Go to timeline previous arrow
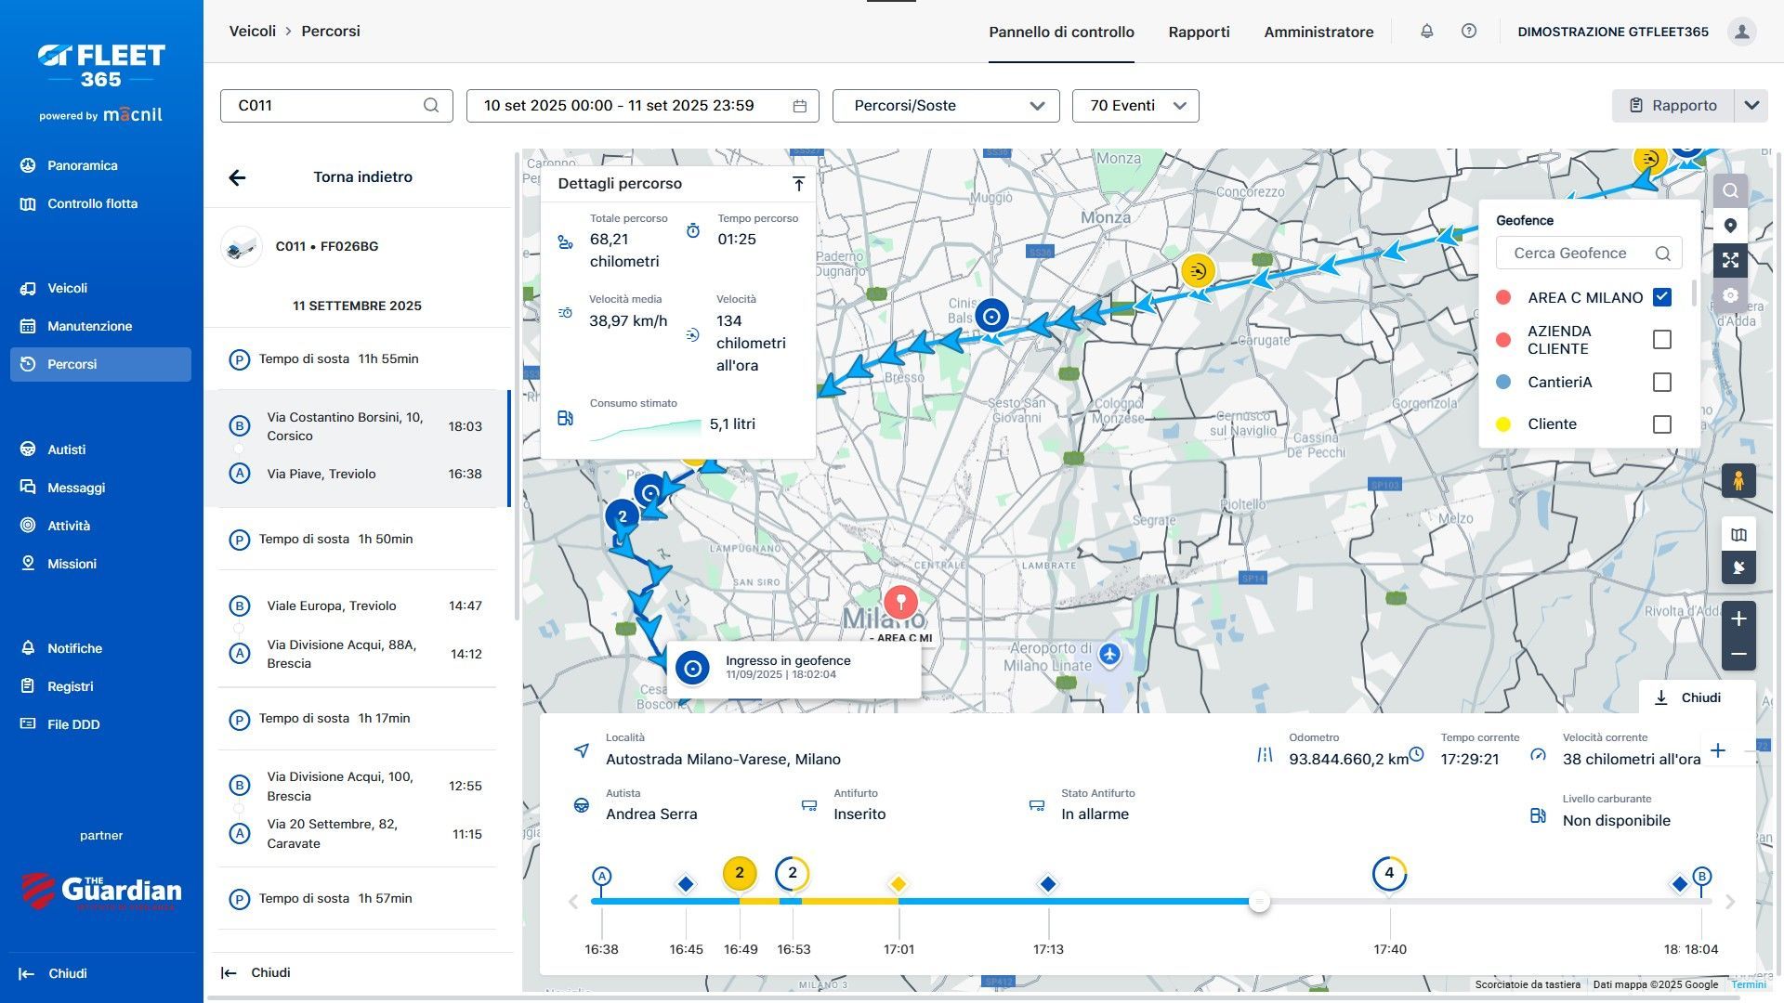The image size is (1784, 1003). (573, 902)
